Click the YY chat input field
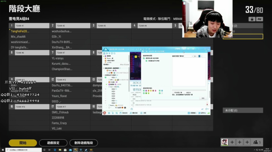Image resolution: width=272 pixels, height=152 pixels. [x=167, y=109]
